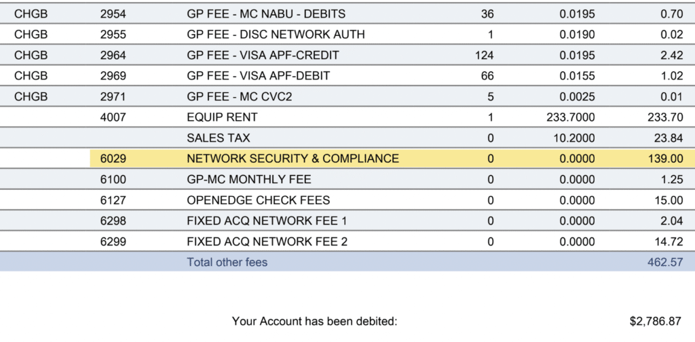The image size is (695, 342).
Task: Click the GP FEE - VISA APF-CREDIT description
Action: coord(263,55)
